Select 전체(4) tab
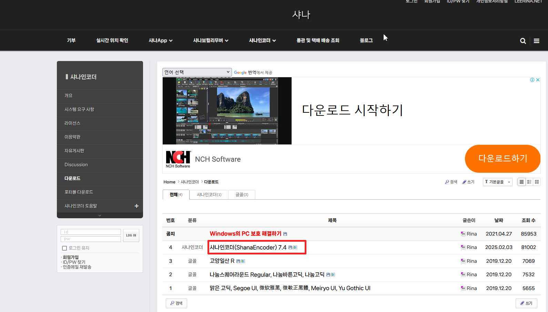Screen dimensions: 548x312 176,194
